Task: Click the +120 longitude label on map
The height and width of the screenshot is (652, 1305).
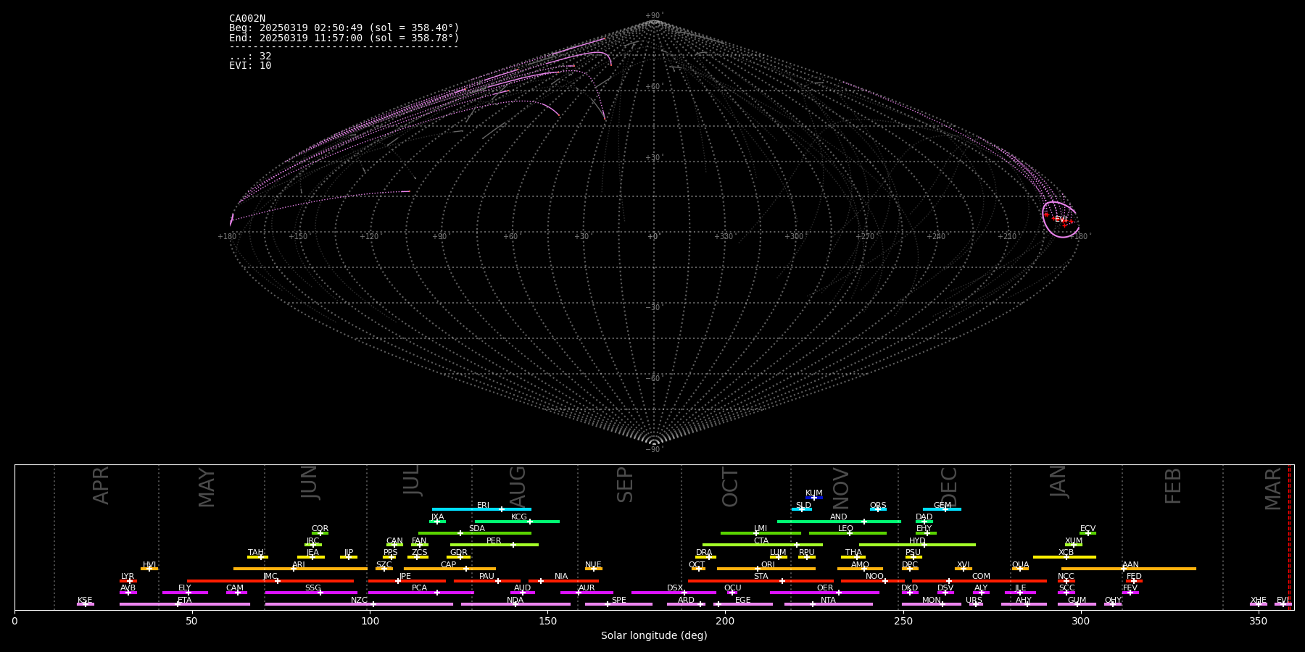Action: (x=369, y=237)
